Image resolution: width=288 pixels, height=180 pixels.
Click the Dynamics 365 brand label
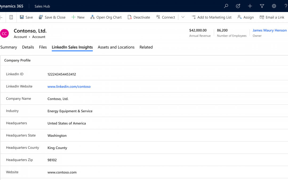(11, 6)
